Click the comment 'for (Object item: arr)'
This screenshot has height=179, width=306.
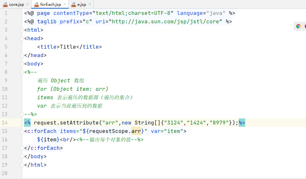coord(73,89)
